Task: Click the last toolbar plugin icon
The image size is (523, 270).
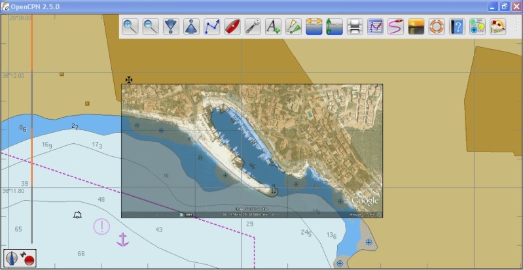Action: click(498, 26)
